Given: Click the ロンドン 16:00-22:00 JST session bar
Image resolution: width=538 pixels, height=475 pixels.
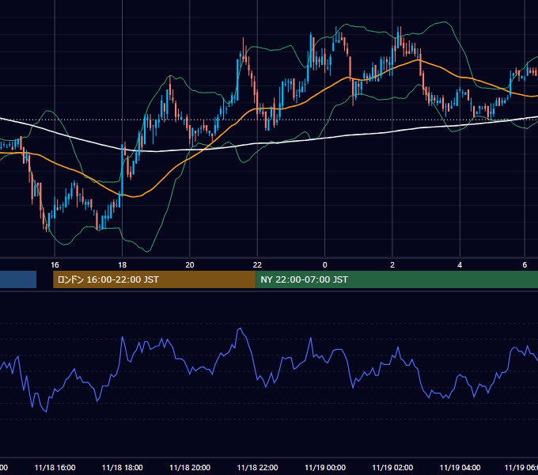Looking at the screenshot, I should pyautogui.click(x=154, y=279).
